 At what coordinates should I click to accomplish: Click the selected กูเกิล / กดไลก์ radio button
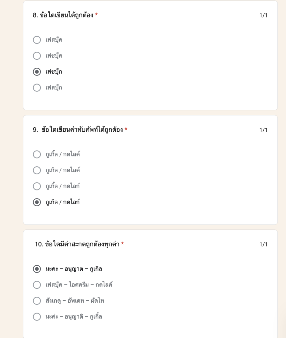(x=37, y=202)
